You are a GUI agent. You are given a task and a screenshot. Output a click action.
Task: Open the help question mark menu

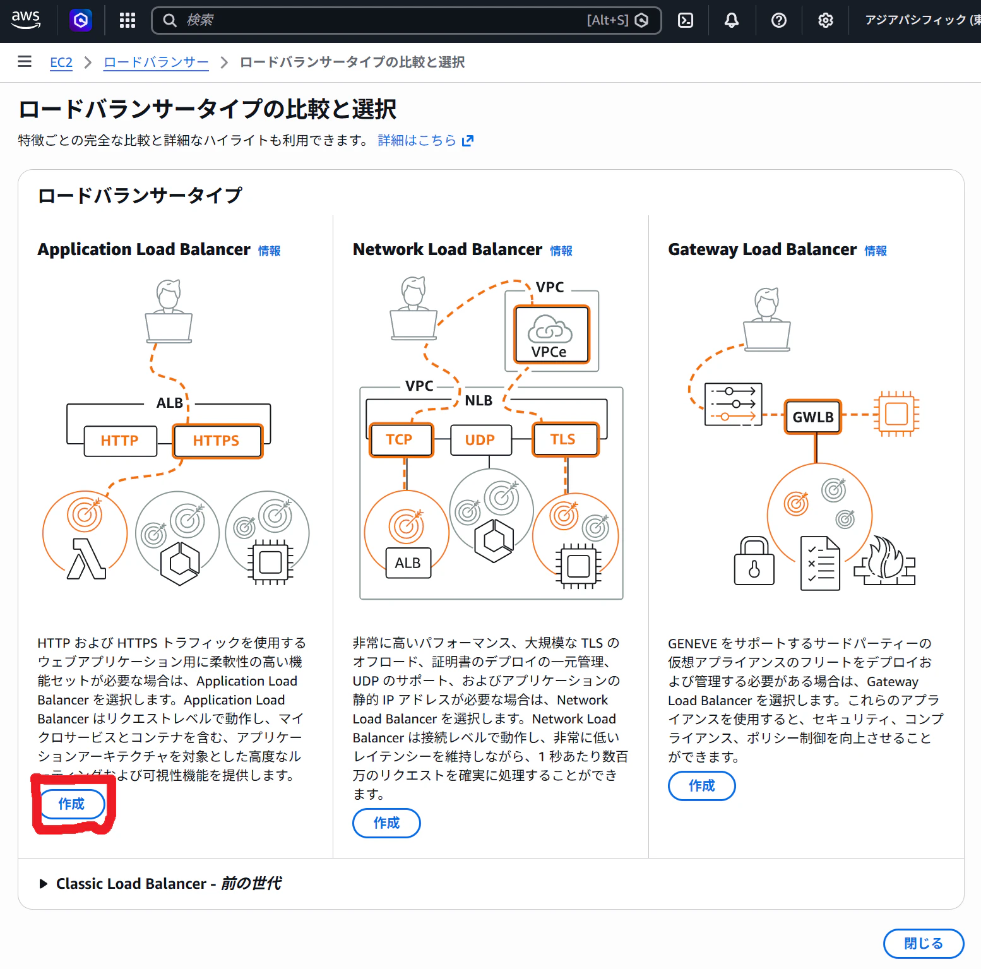tap(779, 21)
